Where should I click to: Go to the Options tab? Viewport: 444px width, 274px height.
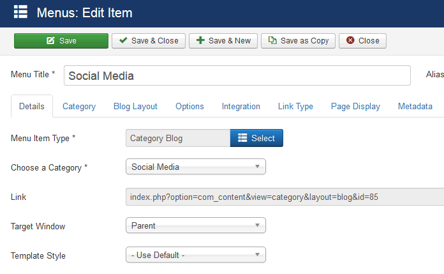[x=189, y=107]
